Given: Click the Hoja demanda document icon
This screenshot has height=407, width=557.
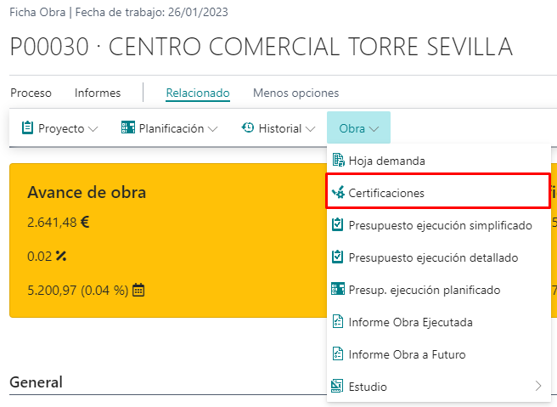Looking at the screenshot, I should click(338, 160).
